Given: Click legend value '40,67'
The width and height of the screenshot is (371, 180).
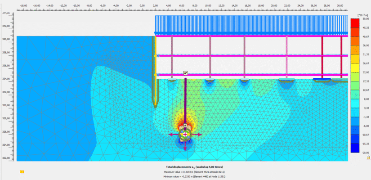Looking at the screenshot, I should (365, 37).
